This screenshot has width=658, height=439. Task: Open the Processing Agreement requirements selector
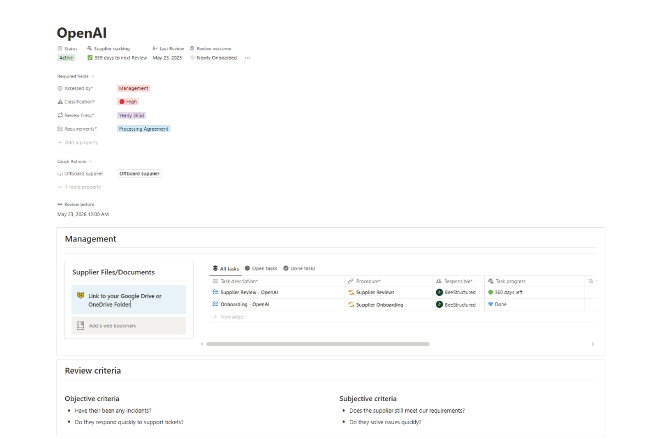144,129
